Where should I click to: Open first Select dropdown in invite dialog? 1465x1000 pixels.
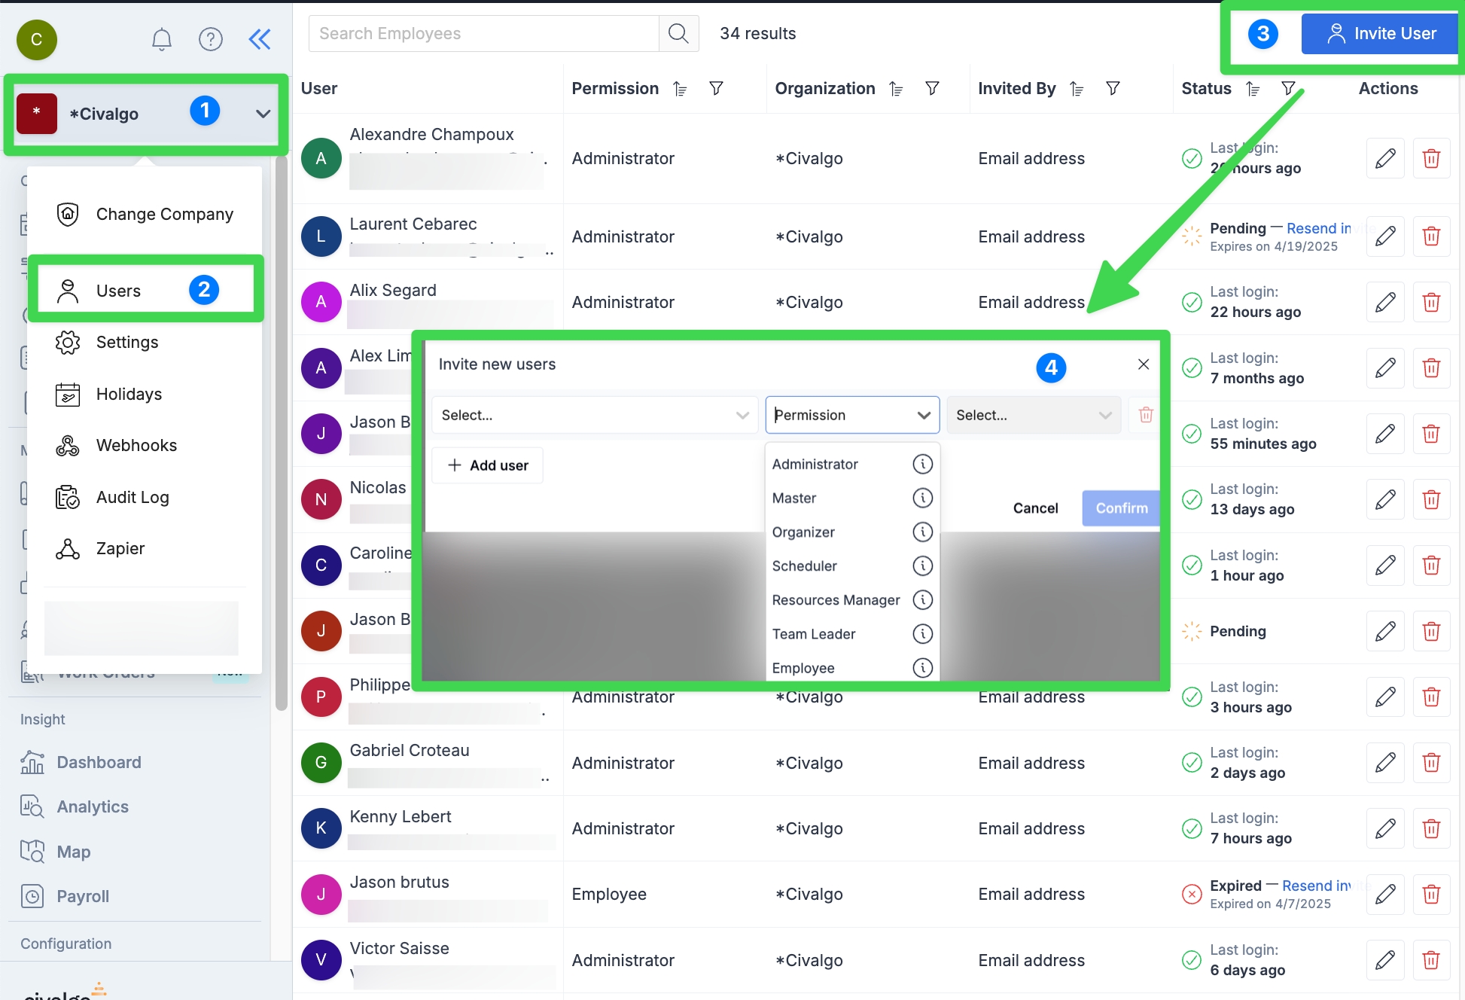click(594, 415)
